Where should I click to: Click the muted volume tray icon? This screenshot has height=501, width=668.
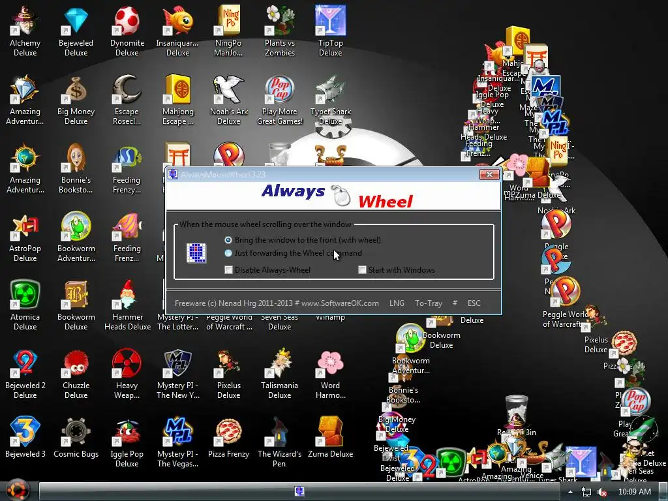tap(601, 492)
